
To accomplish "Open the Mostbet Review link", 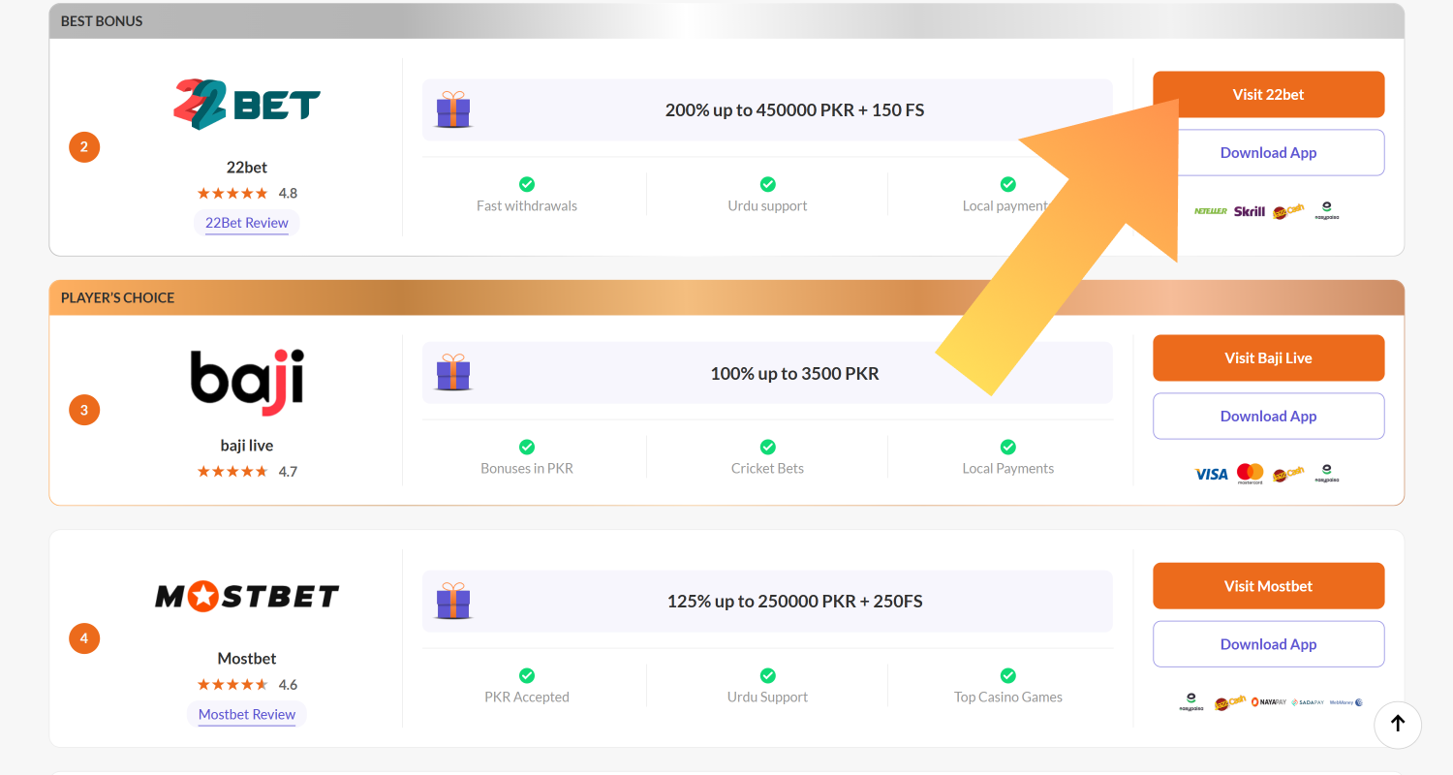I will point(247,715).
